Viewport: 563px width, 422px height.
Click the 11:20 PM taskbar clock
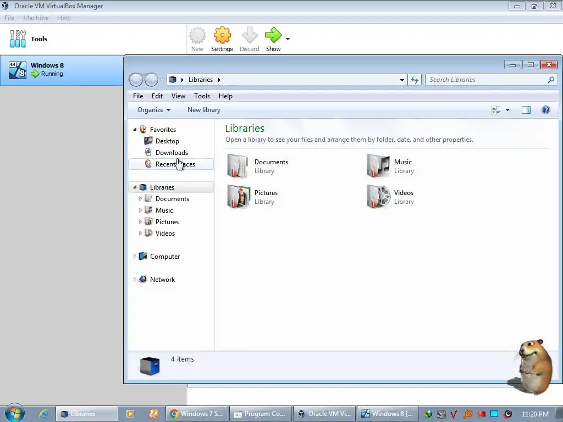(535, 414)
